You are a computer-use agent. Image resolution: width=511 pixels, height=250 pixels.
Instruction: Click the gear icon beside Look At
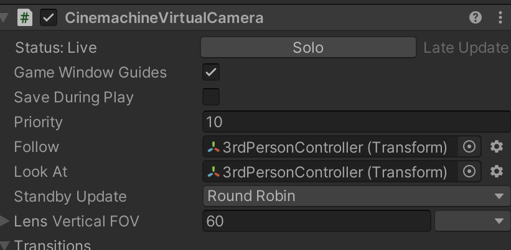[x=496, y=171]
